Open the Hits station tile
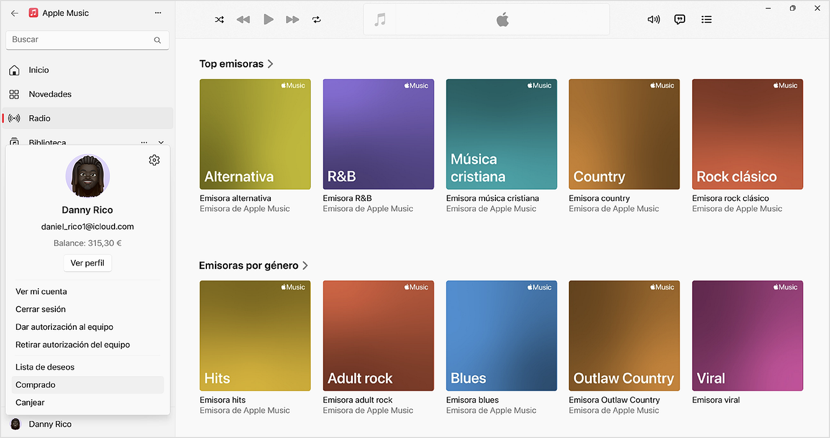The width and height of the screenshot is (830, 438). (255, 335)
